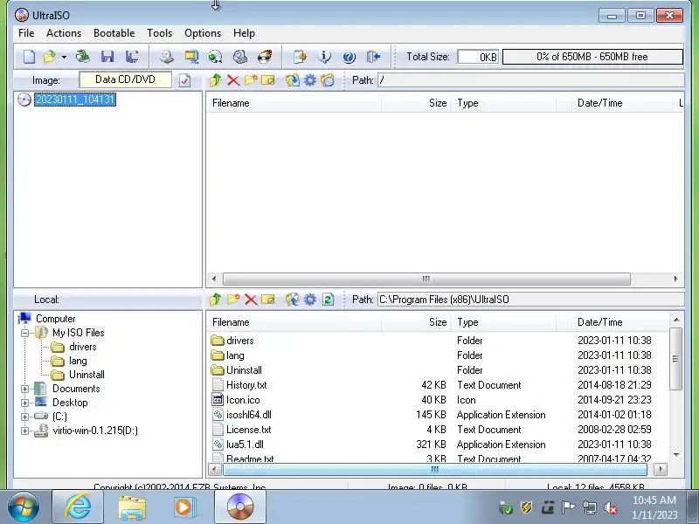Click blue gear icon in Image toolbar

[310, 80]
